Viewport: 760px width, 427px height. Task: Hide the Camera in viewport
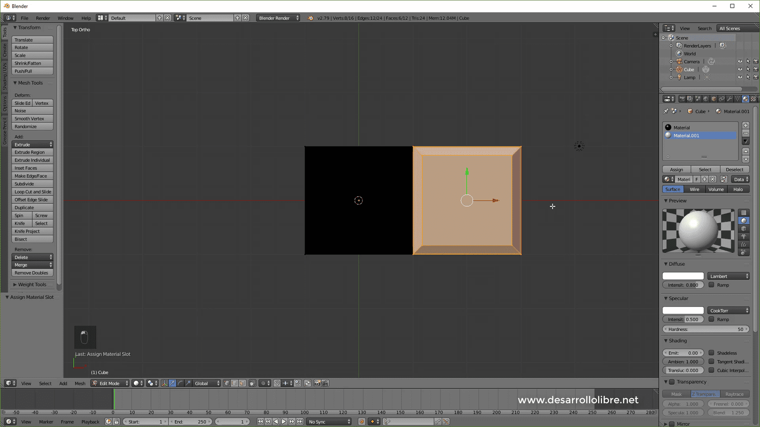[740, 62]
